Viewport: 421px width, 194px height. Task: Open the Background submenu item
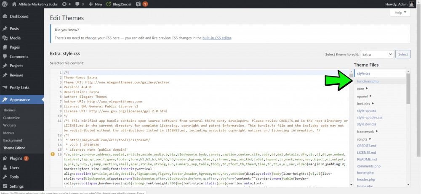[13, 140]
